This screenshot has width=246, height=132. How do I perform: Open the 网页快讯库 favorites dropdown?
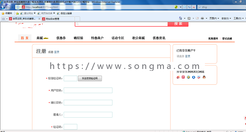tap(46, 13)
